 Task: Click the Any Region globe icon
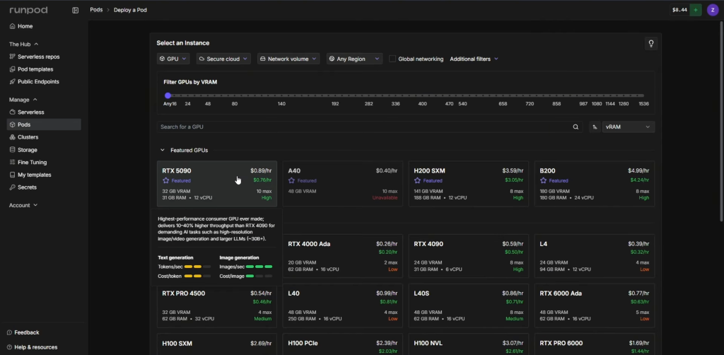point(332,59)
